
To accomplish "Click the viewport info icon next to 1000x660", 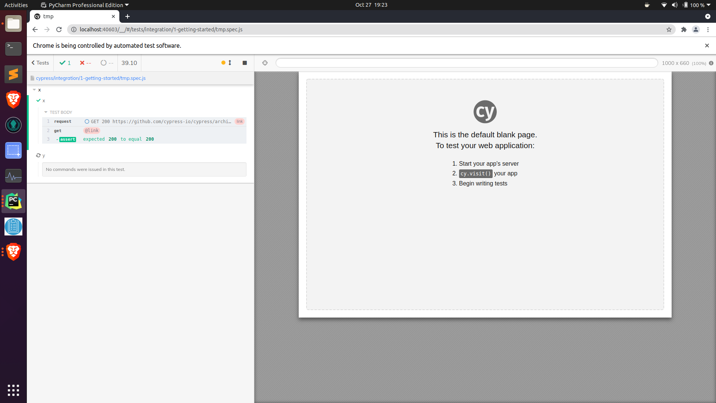I will click(712, 63).
